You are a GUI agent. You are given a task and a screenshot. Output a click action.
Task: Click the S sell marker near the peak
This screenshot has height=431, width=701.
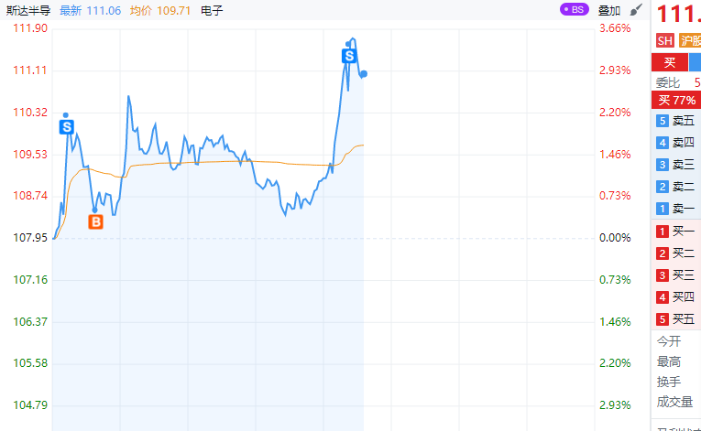tap(349, 56)
